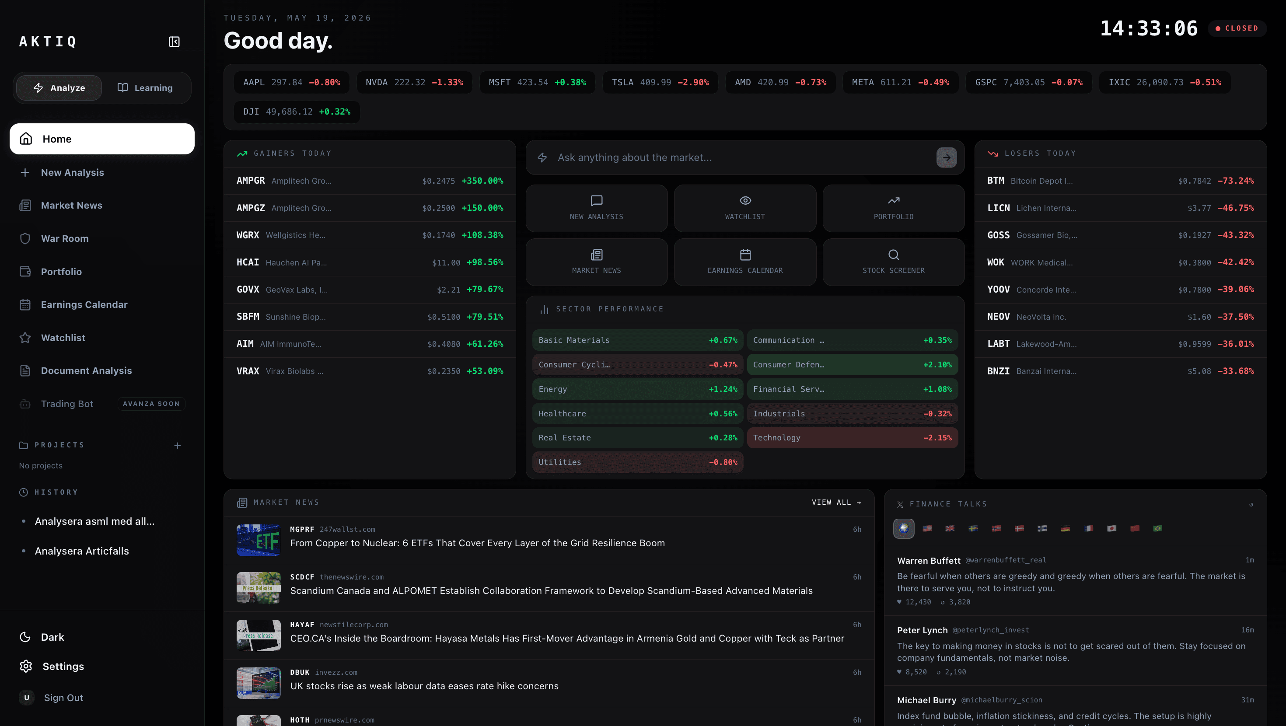The width and height of the screenshot is (1286, 726).
Task: Click VIEW ALL link in Market News
Action: (836, 503)
